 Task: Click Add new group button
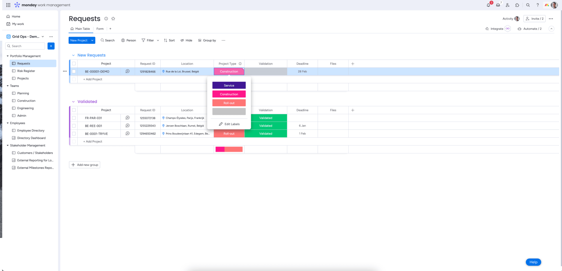[85, 165]
